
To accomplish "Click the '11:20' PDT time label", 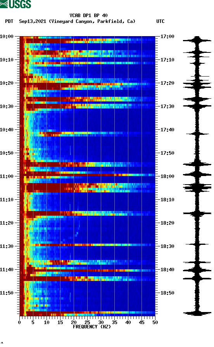I will click(x=7, y=223).
